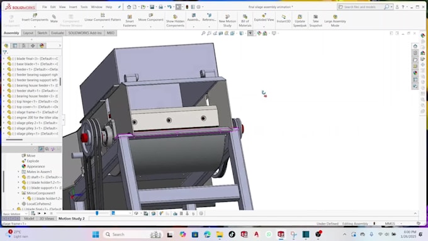Switch to the MBD tab
The image size is (428, 241).
point(111,33)
